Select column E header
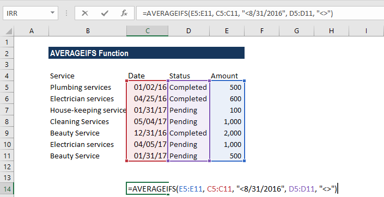Screen dimensions: 384x197 pyautogui.click(x=227, y=31)
